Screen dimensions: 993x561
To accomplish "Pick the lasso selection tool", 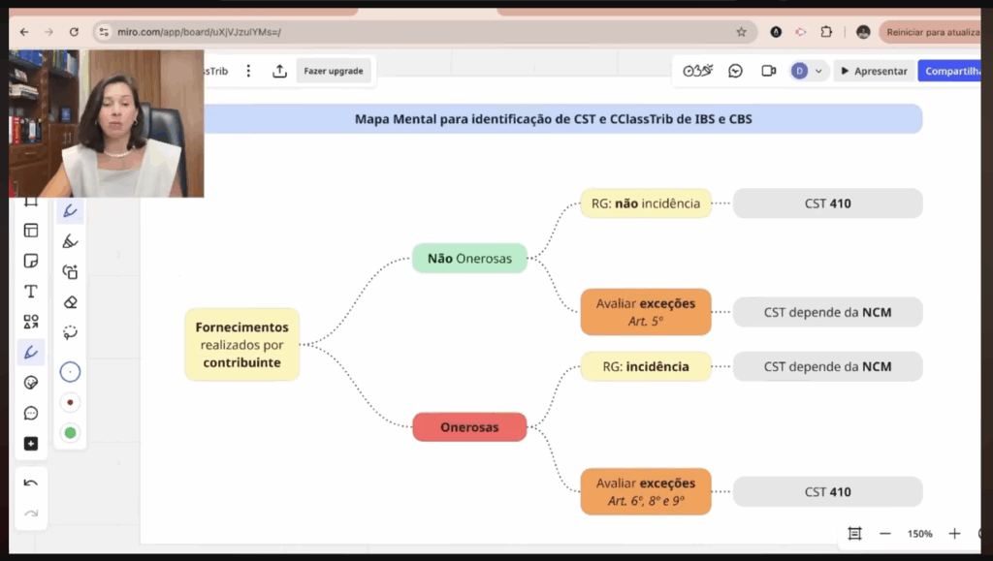I will click(70, 332).
